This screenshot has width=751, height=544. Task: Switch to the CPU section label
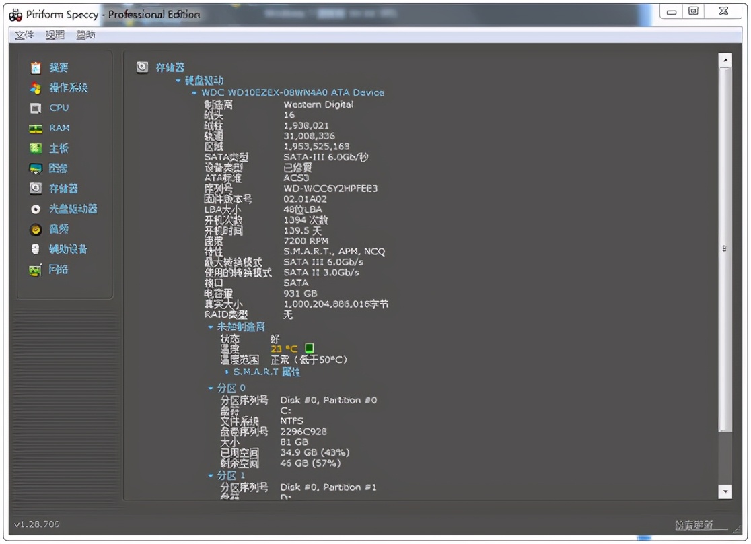coord(59,108)
